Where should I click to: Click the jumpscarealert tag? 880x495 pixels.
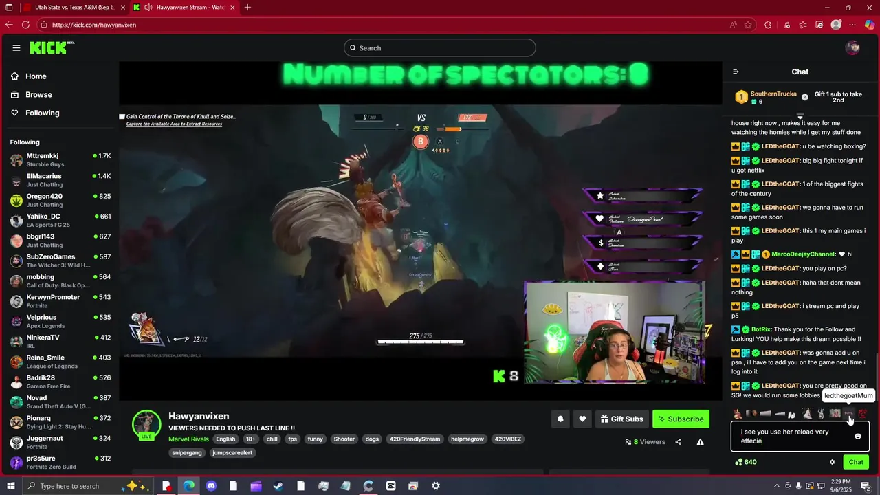tap(232, 452)
